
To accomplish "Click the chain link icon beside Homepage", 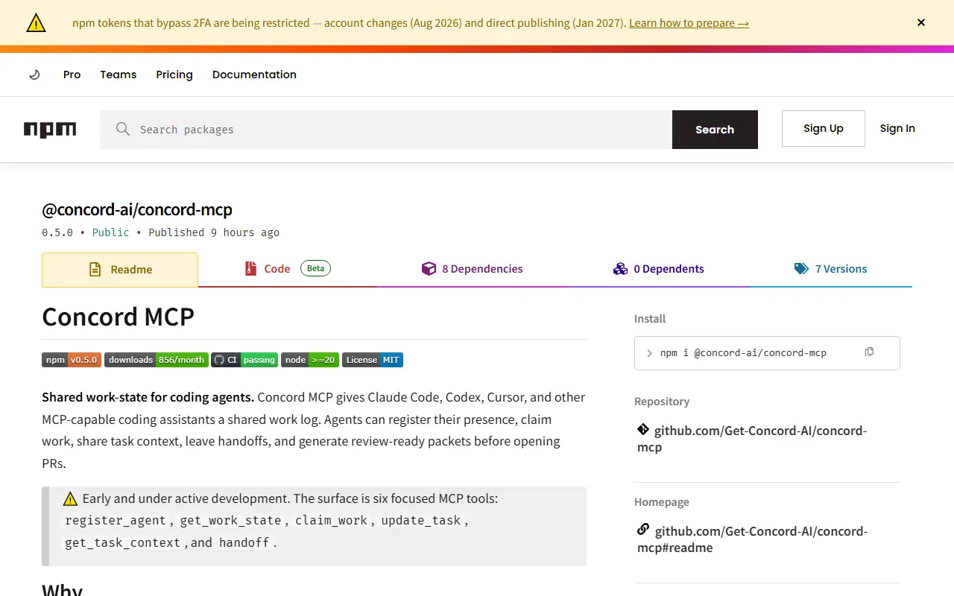I will 643,530.
